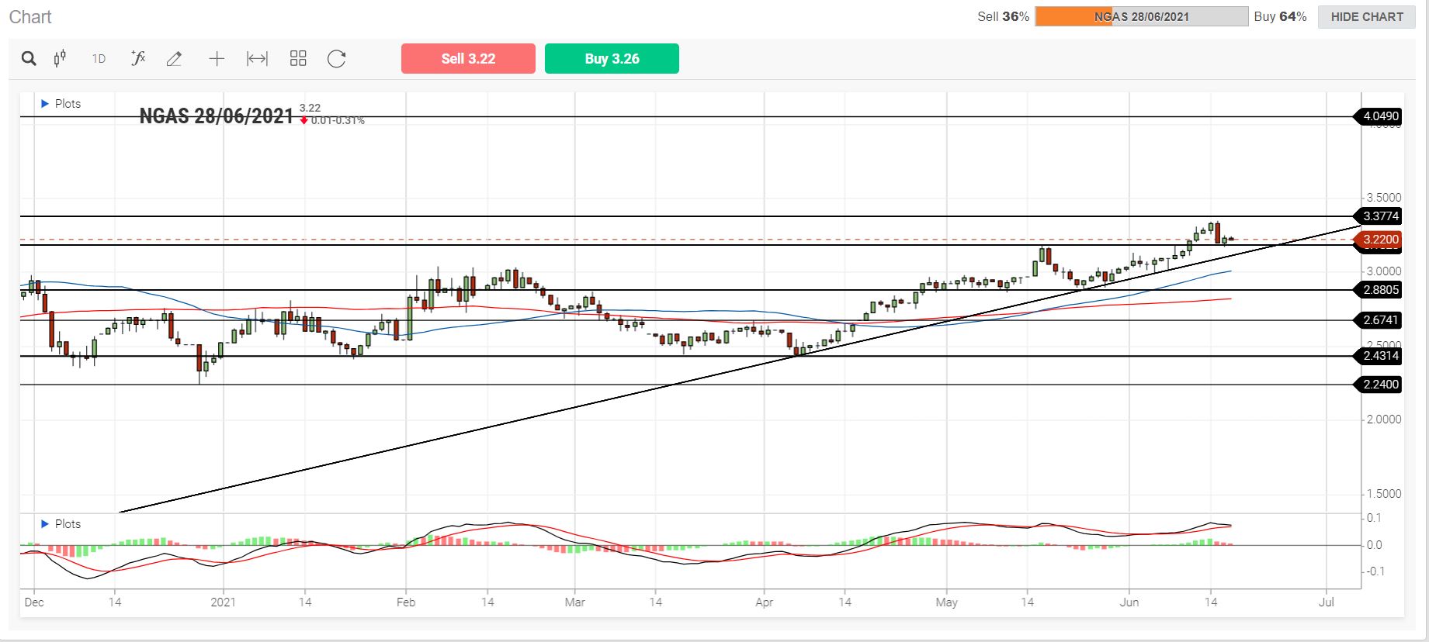
Task: Click the HIDE CHART button
Action: point(1367,16)
